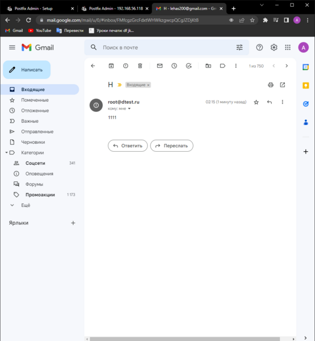Open the Черновики drafts folder
Viewport: 315px width, 341px height.
coord(40,142)
